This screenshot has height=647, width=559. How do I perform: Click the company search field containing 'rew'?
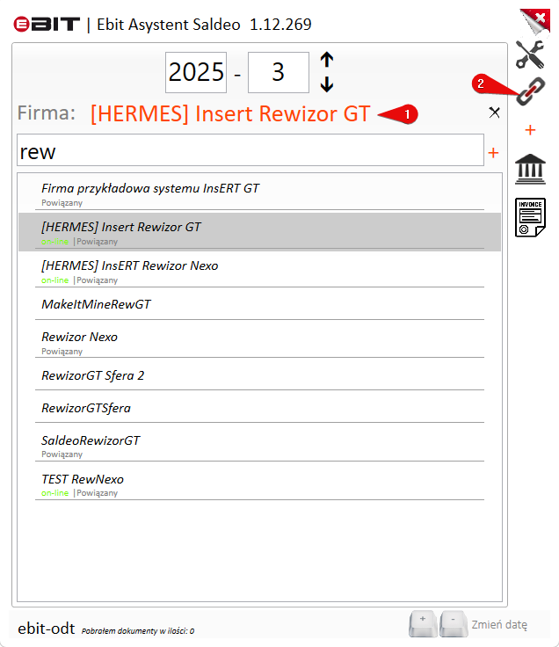pos(250,149)
